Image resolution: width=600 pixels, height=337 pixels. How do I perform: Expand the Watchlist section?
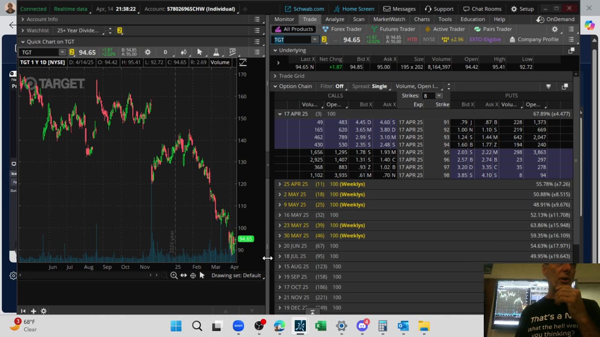(22, 30)
